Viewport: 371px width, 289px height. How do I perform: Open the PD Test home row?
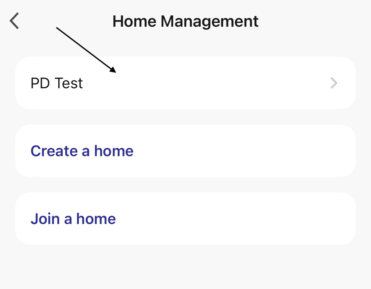point(185,83)
